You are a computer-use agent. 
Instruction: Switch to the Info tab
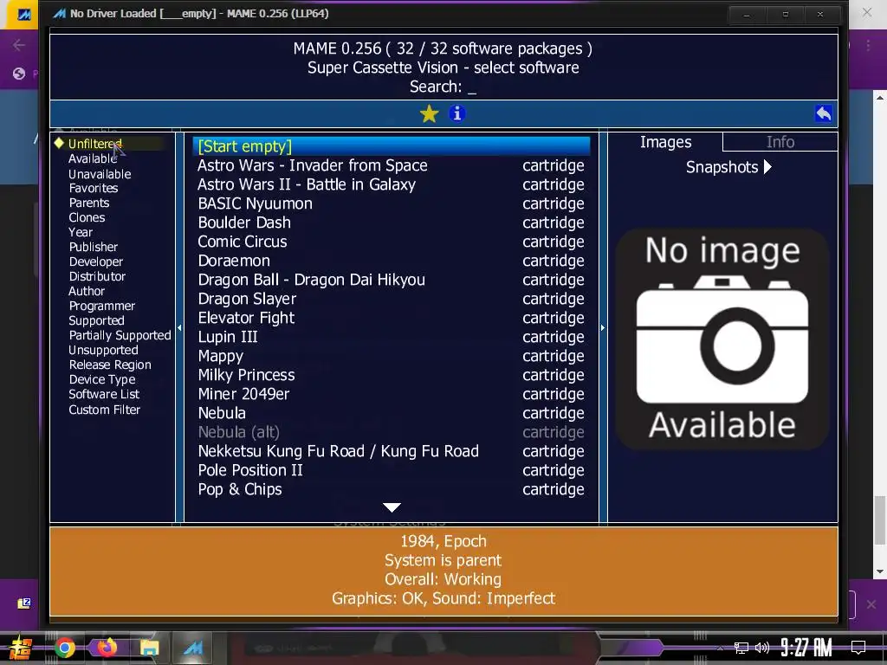[780, 142]
